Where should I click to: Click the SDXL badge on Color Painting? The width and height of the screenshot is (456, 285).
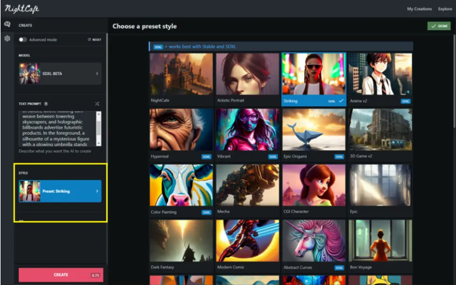[207, 212]
